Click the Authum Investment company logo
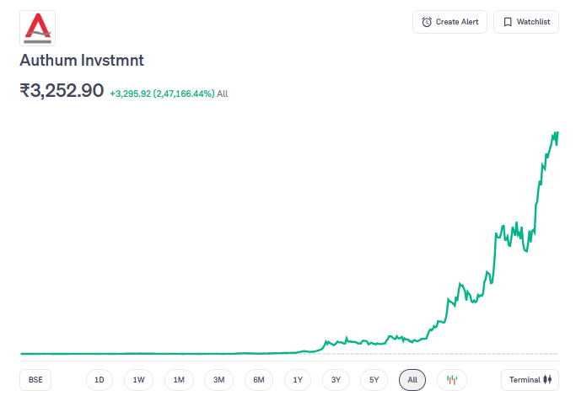The height and width of the screenshot is (412, 576). click(37, 28)
